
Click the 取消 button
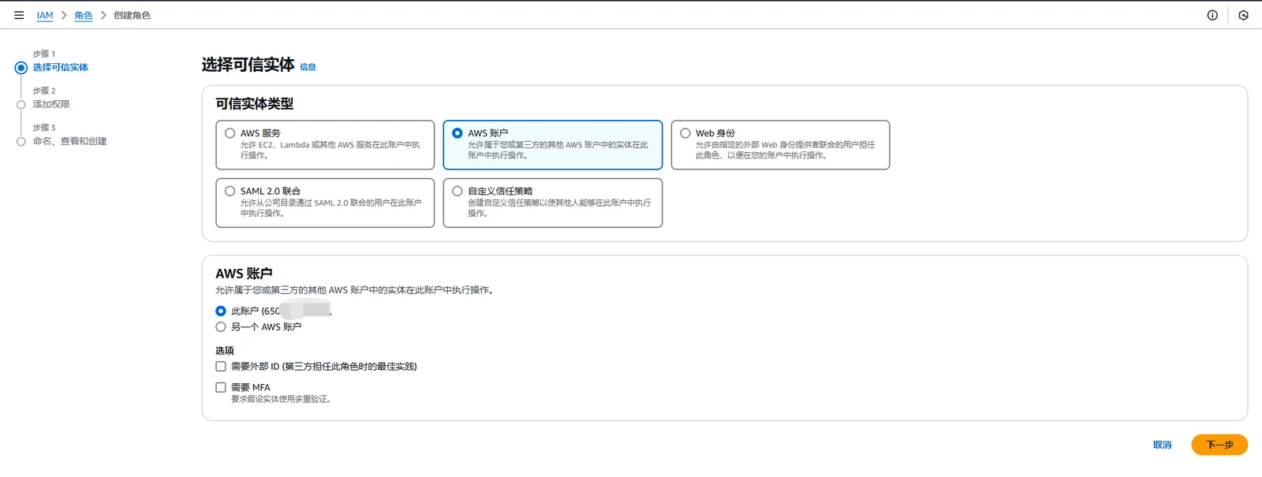click(x=1162, y=445)
